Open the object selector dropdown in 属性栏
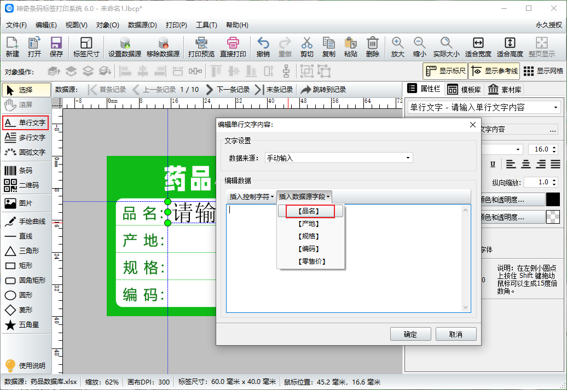 pyautogui.click(x=484, y=107)
